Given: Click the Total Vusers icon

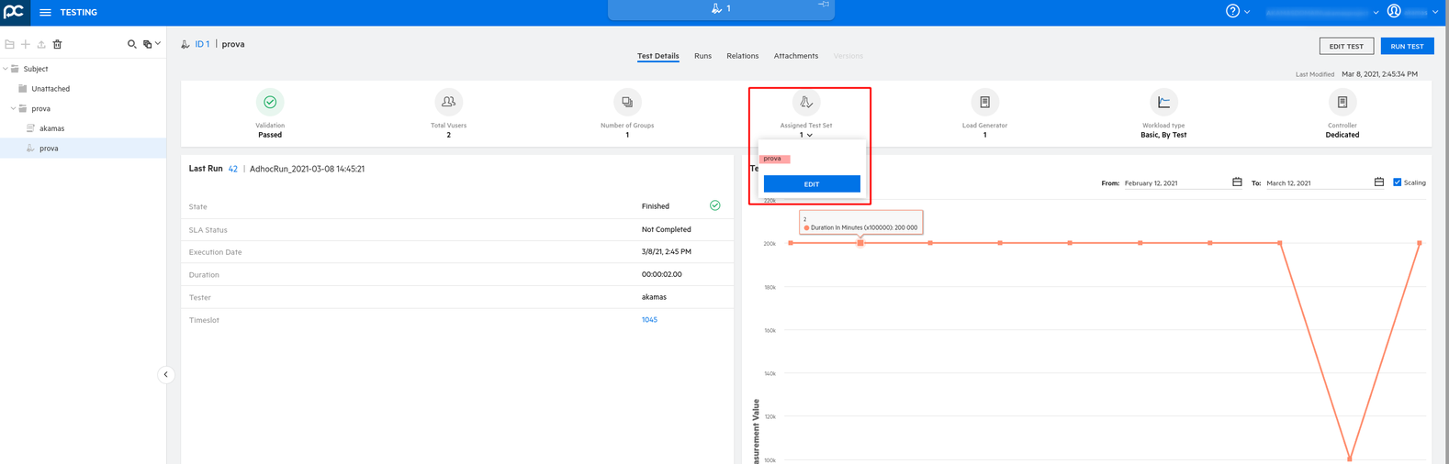Looking at the screenshot, I should [448, 102].
